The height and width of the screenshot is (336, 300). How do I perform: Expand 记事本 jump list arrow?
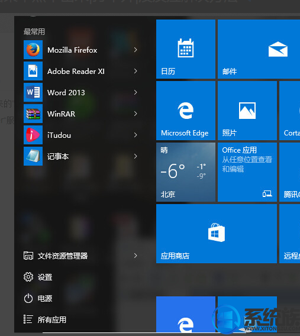[x=136, y=156]
